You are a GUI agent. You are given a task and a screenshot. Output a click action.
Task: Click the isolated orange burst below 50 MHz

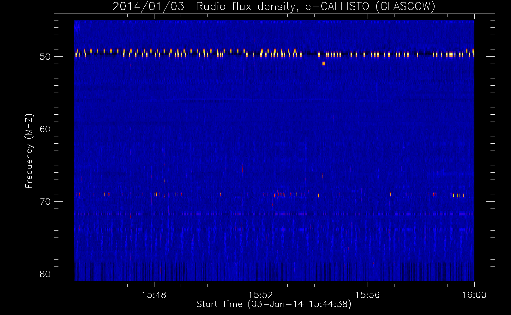pyautogui.click(x=324, y=64)
